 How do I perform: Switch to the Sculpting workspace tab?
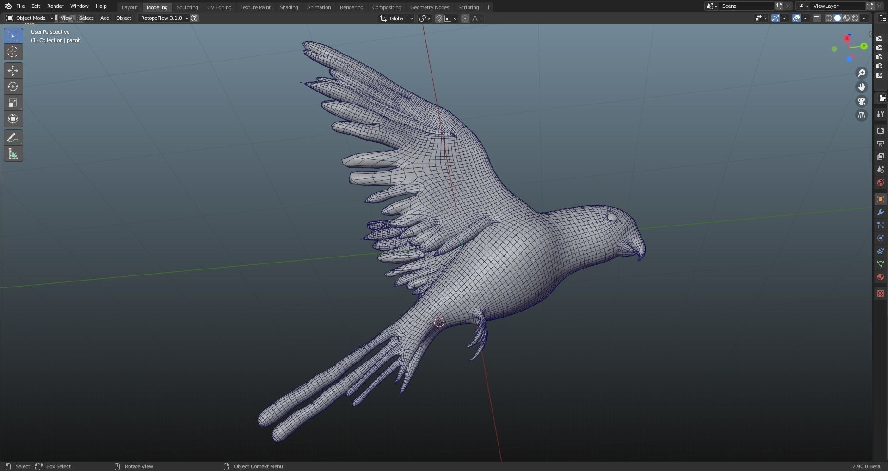coord(187,7)
